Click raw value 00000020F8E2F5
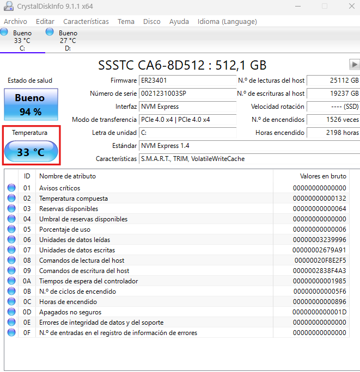360x372 pixels. tap(320, 261)
